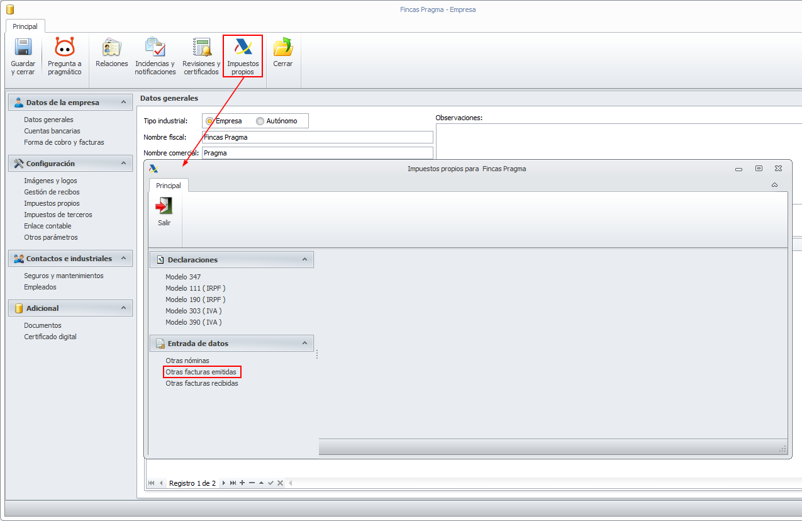Go to last record in navigator
802x521 pixels.
(x=233, y=483)
